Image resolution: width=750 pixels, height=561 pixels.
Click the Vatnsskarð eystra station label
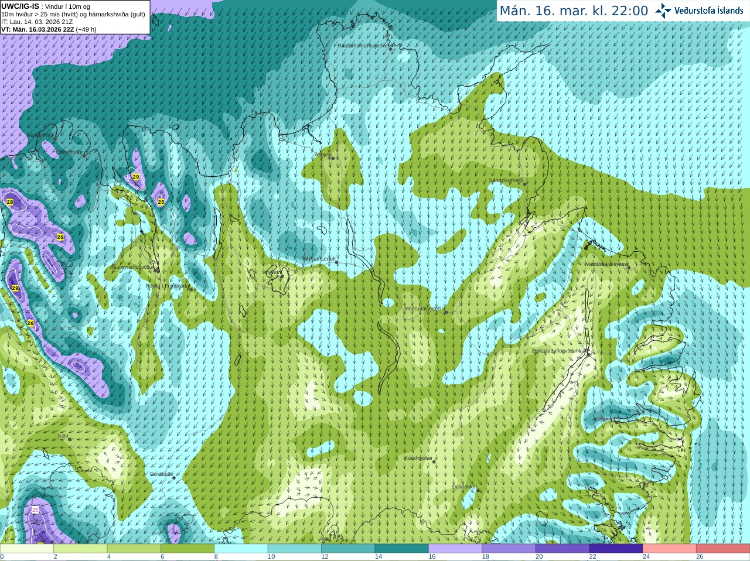[x=606, y=264]
